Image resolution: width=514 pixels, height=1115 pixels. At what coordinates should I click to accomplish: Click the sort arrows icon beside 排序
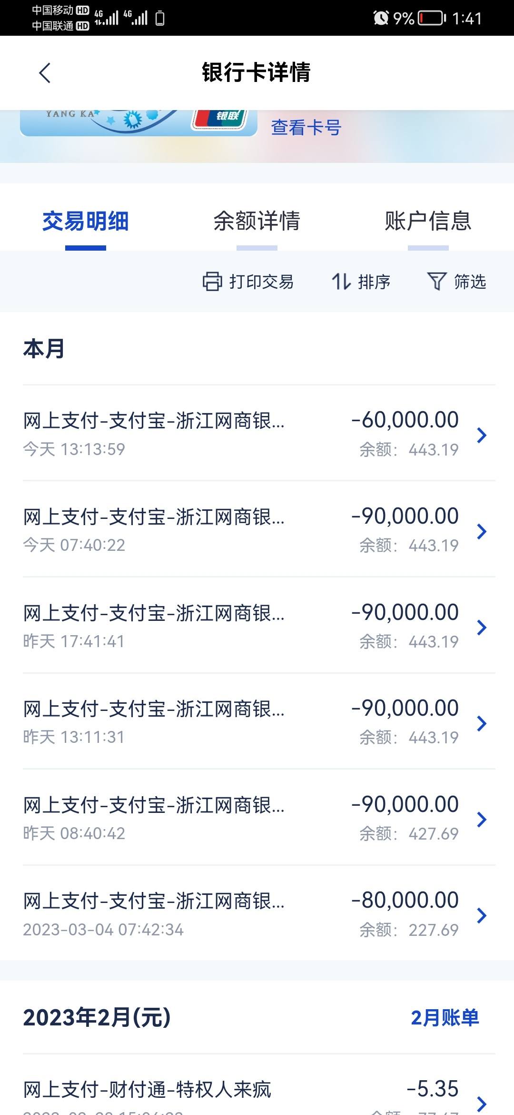coord(341,281)
